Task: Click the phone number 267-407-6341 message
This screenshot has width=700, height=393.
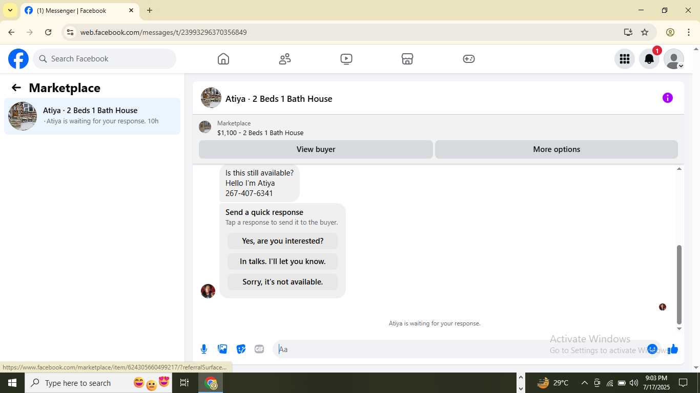Action: click(x=249, y=193)
